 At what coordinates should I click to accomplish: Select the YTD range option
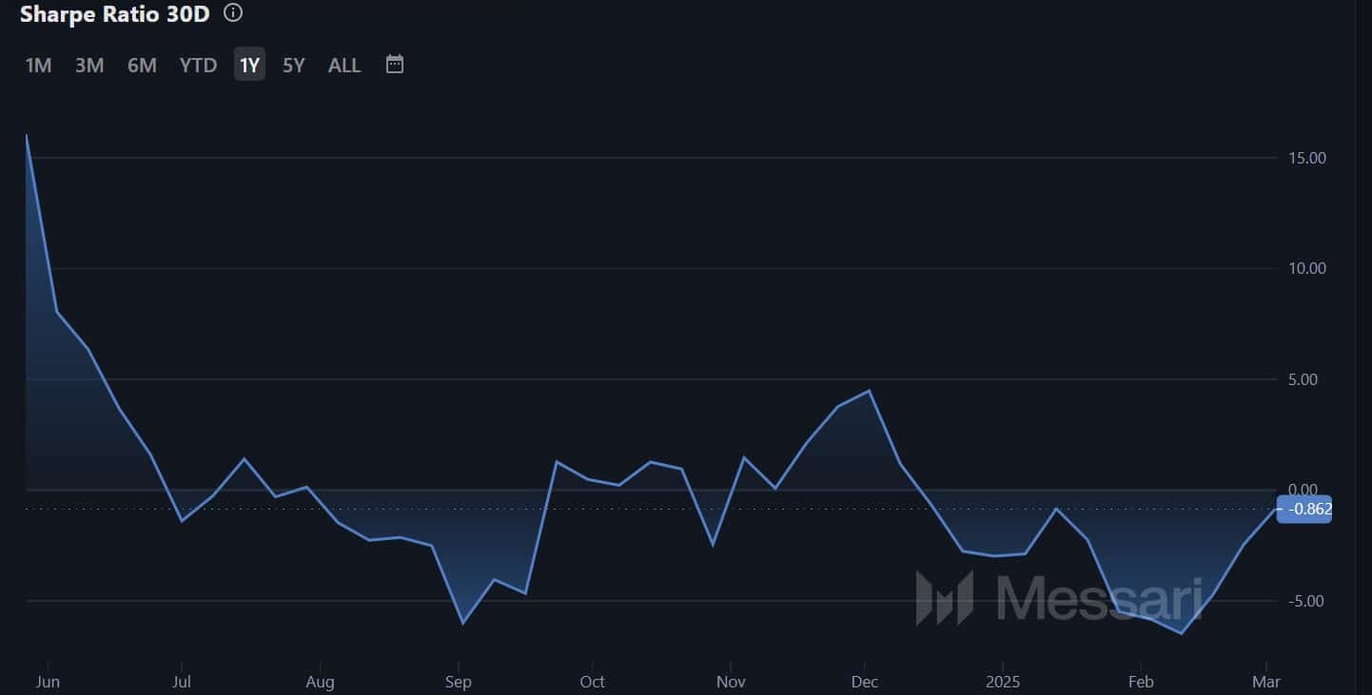click(x=198, y=65)
